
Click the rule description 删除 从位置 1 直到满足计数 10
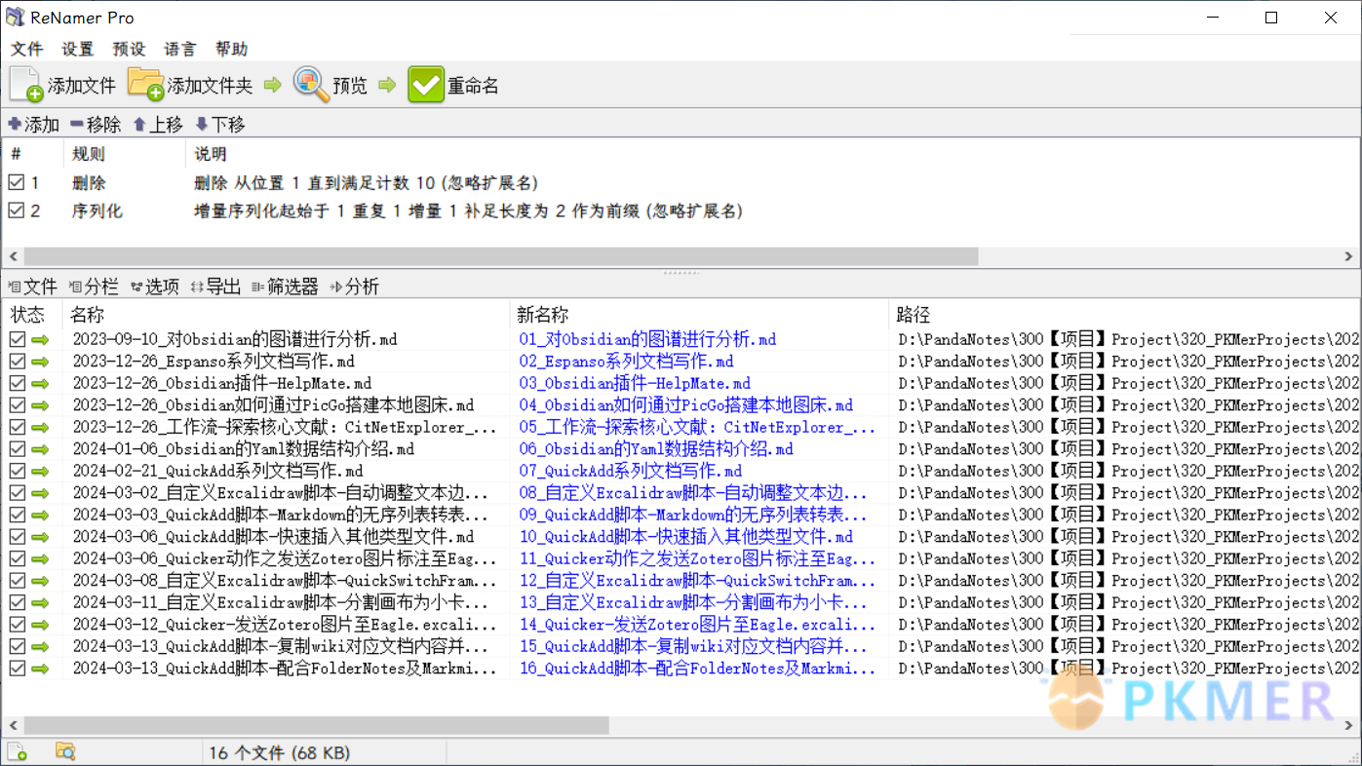click(x=366, y=182)
